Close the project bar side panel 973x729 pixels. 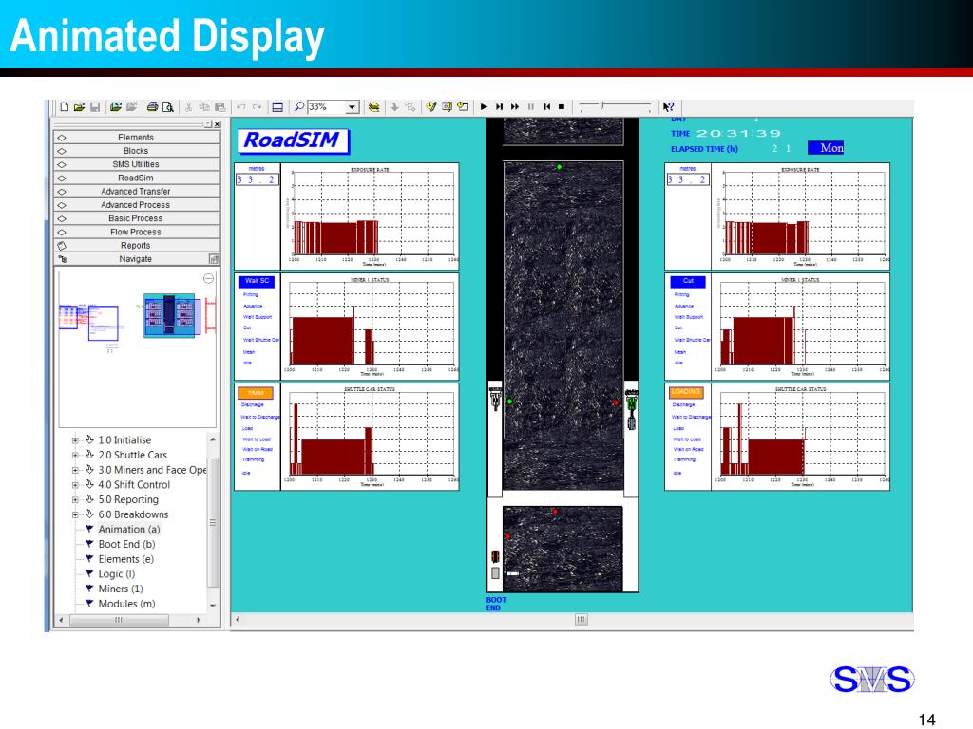[x=218, y=124]
